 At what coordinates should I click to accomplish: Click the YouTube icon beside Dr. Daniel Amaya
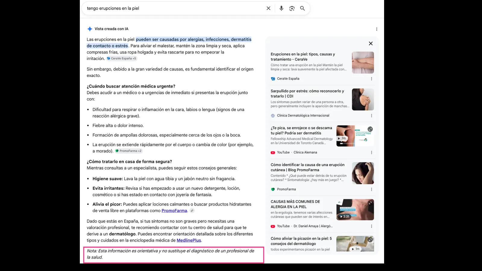pos(273,226)
